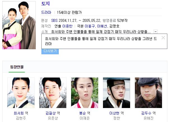The height and width of the screenshot is (122, 169).
Task: Open 봉순 character photo
Action: point(84,93)
